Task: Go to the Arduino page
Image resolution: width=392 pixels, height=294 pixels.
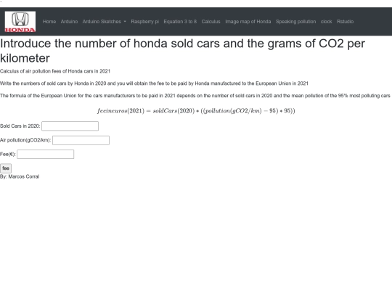Action: pyautogui.click(x=69, y=22)
